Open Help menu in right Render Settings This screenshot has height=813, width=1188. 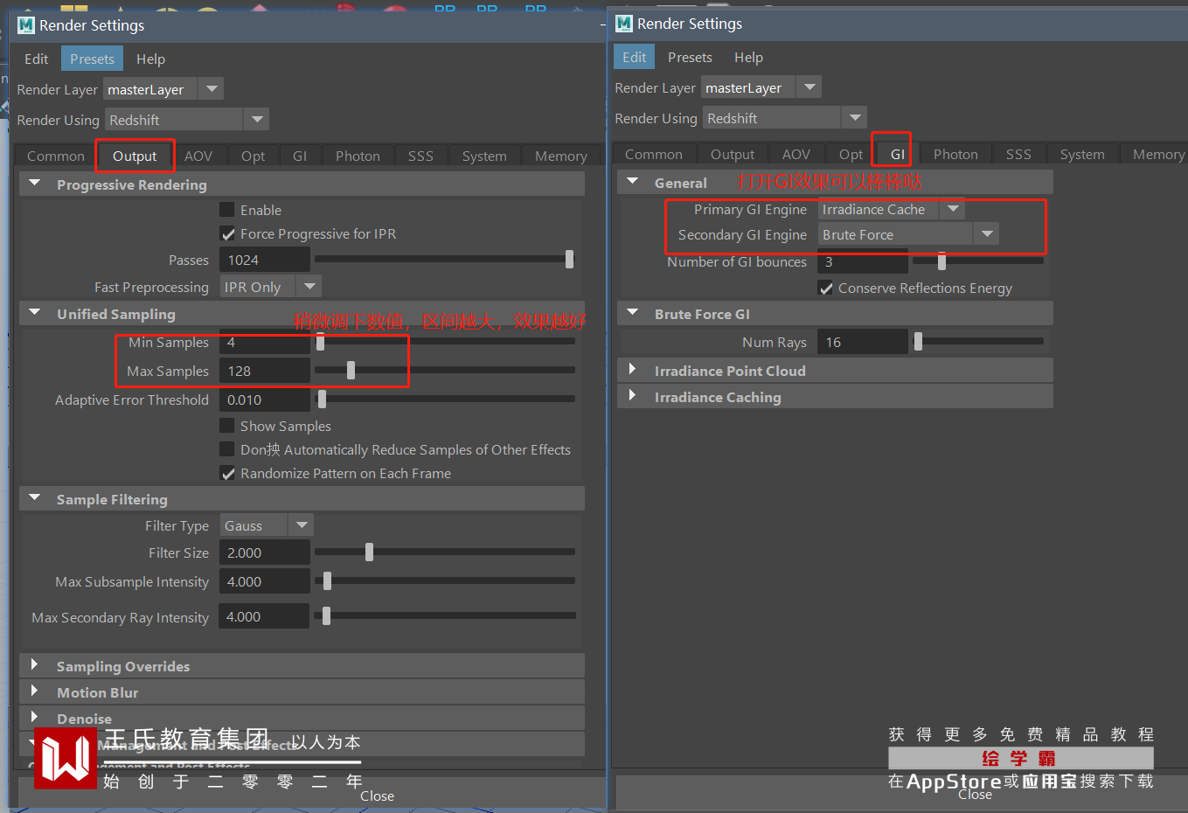[x=748, y=57]
